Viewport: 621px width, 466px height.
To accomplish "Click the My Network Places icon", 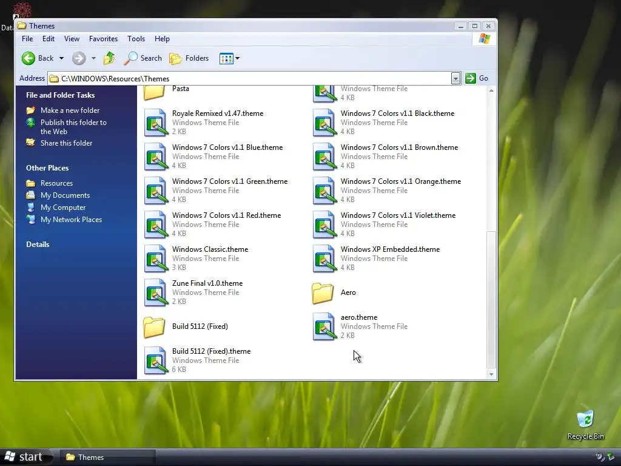I will pos(30,219).
